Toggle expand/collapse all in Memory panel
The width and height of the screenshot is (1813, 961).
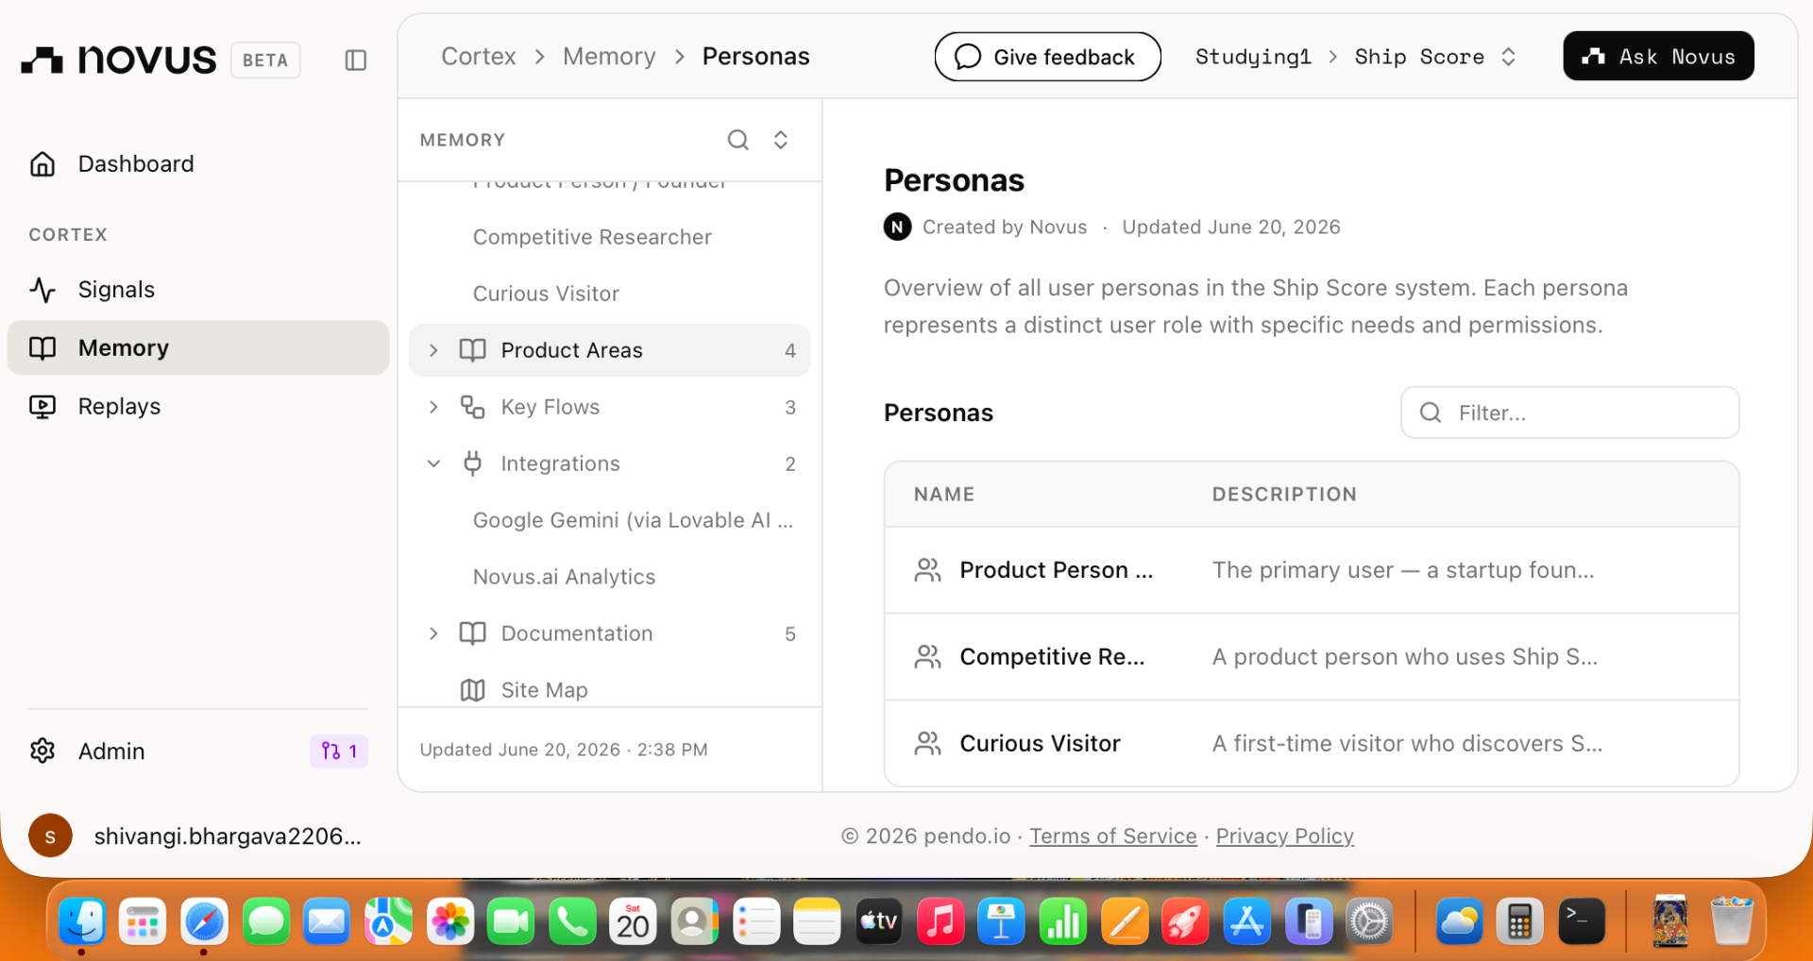pos(781,141)
